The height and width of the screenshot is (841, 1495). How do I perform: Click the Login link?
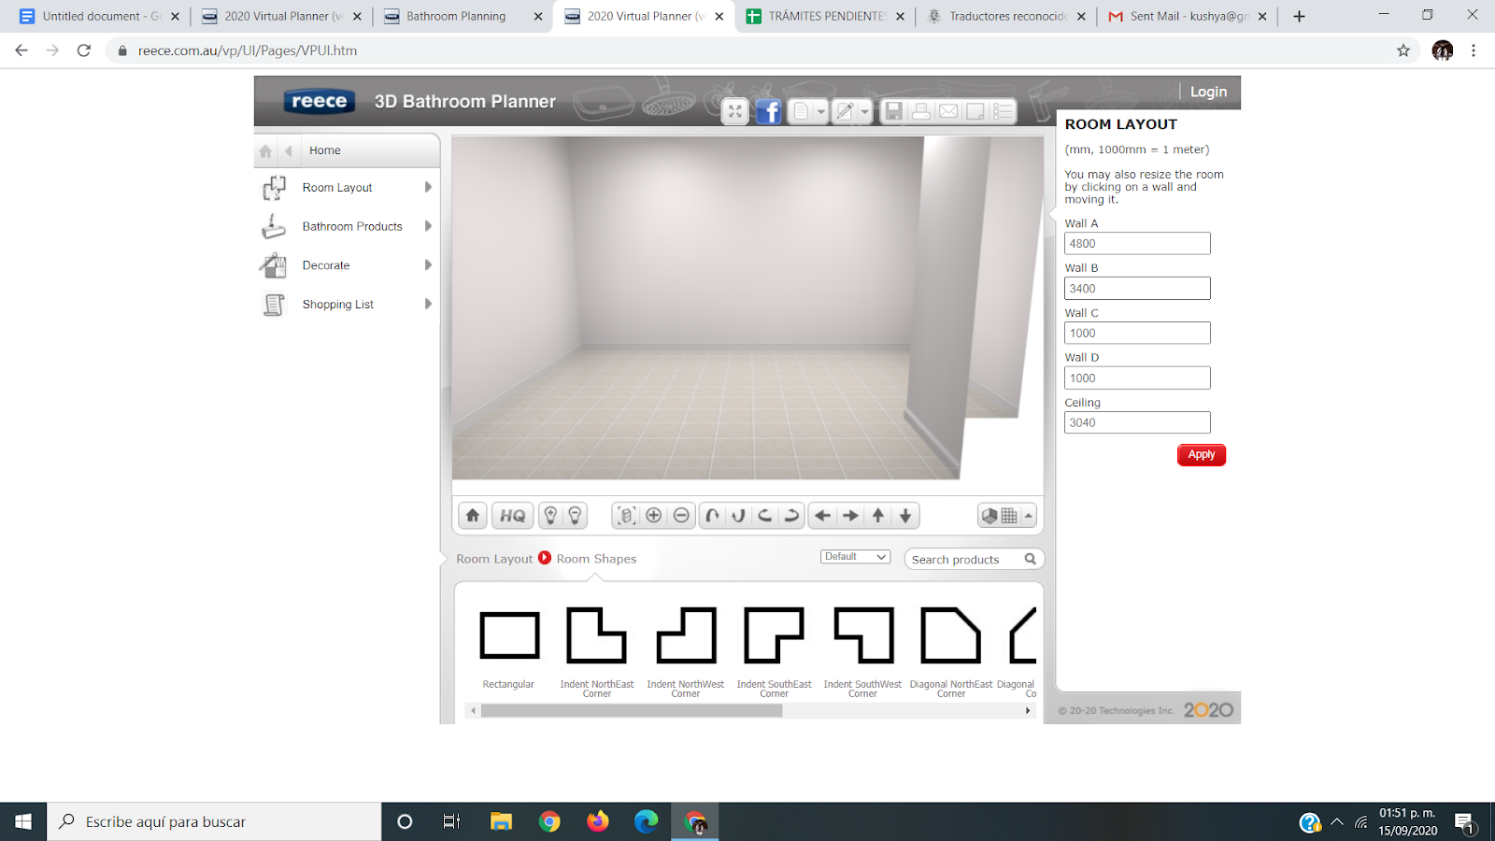(x=1208, y=92)
